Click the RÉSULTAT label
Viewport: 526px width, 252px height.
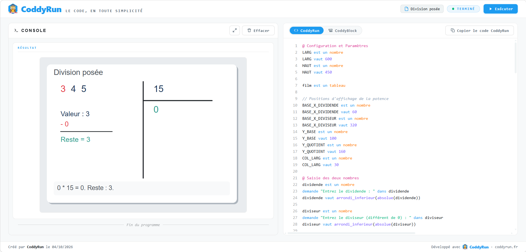pyautogui.click(x=27, y=48)
